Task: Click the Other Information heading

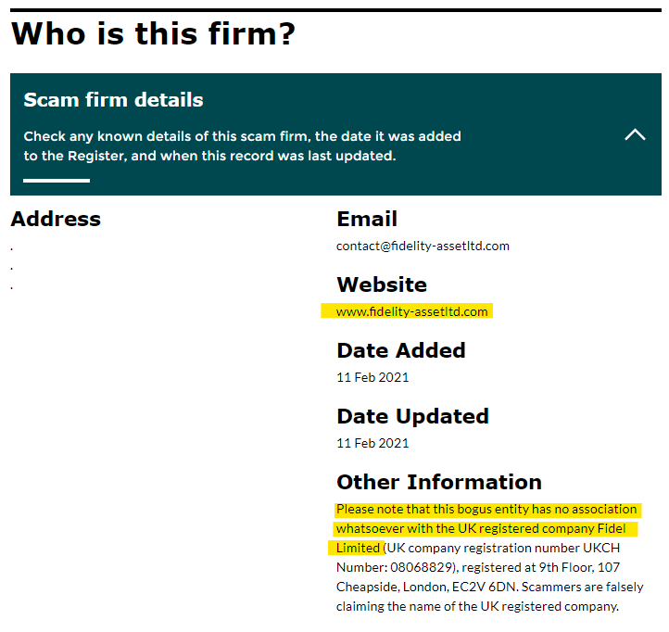Action: click(x=439, y=482)
